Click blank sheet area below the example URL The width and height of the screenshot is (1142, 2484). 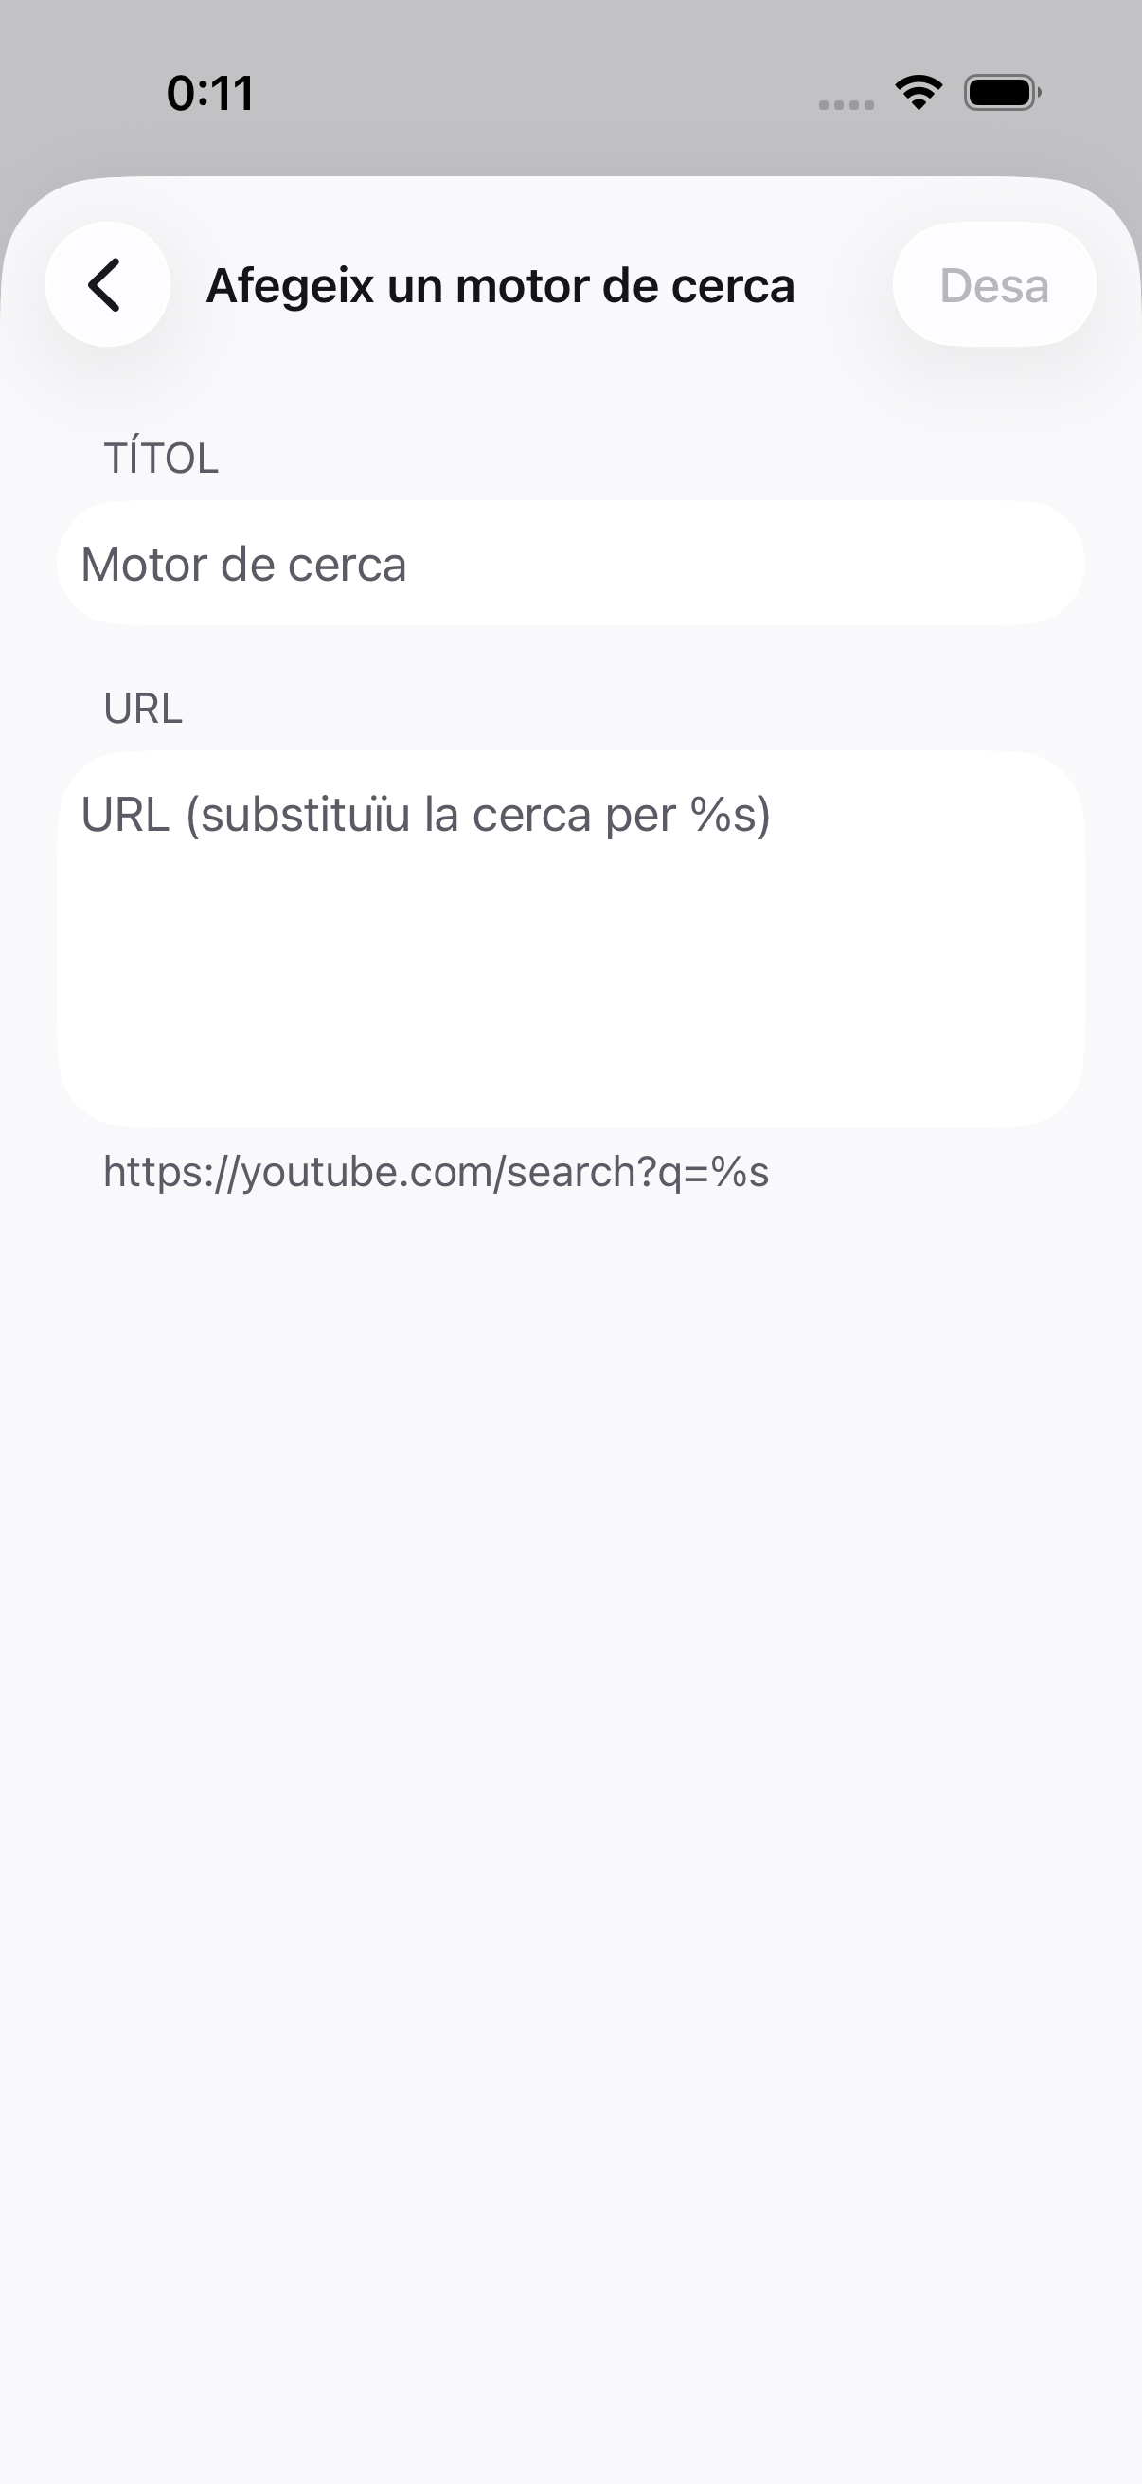[x=570, y=1736]
